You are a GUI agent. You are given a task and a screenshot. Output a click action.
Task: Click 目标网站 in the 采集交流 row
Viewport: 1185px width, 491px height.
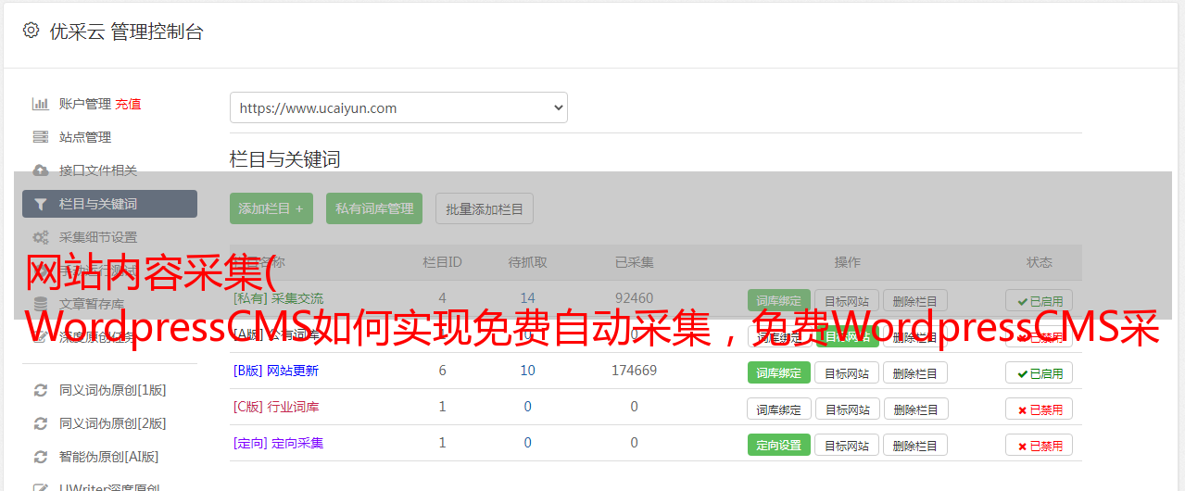(x=847, y=300)
